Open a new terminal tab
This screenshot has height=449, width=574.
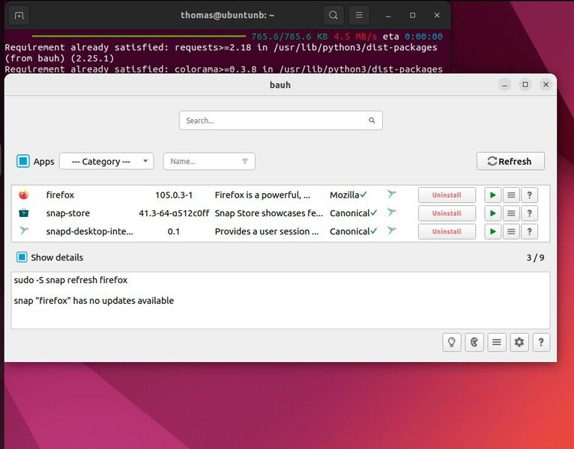(19, 16)
